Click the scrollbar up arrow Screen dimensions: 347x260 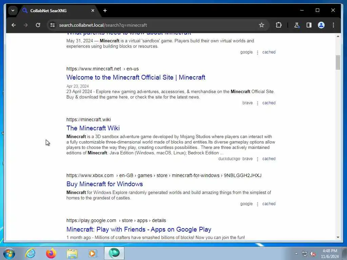(338, 36)
